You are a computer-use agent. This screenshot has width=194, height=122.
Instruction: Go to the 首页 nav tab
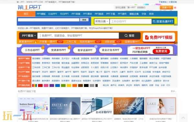pyautogui.click(x=26, y=14)
